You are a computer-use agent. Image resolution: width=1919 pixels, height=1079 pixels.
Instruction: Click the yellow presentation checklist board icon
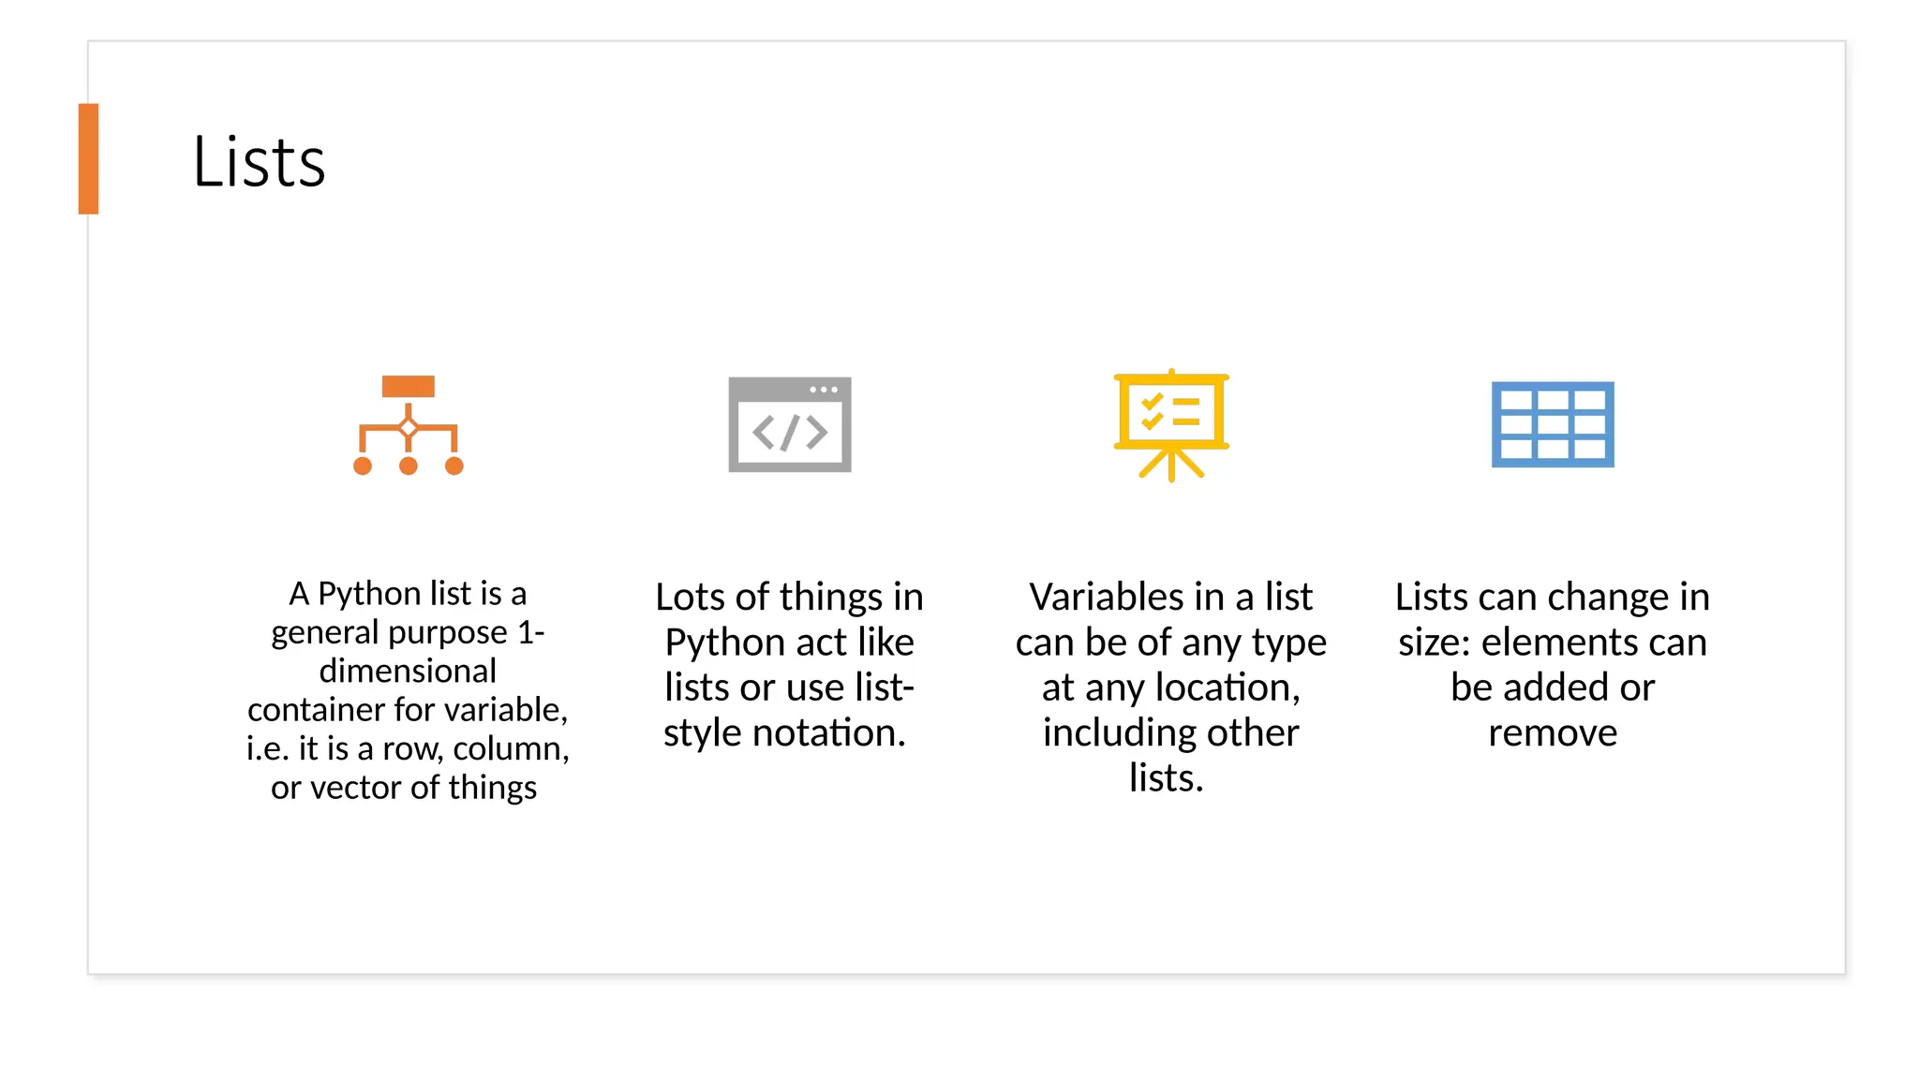tap(1170, 424)
